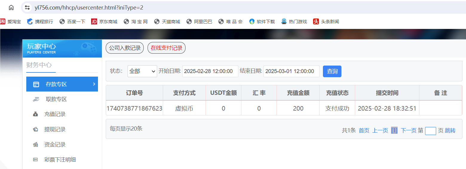Click 充值状态 column header

pos(337,93)
